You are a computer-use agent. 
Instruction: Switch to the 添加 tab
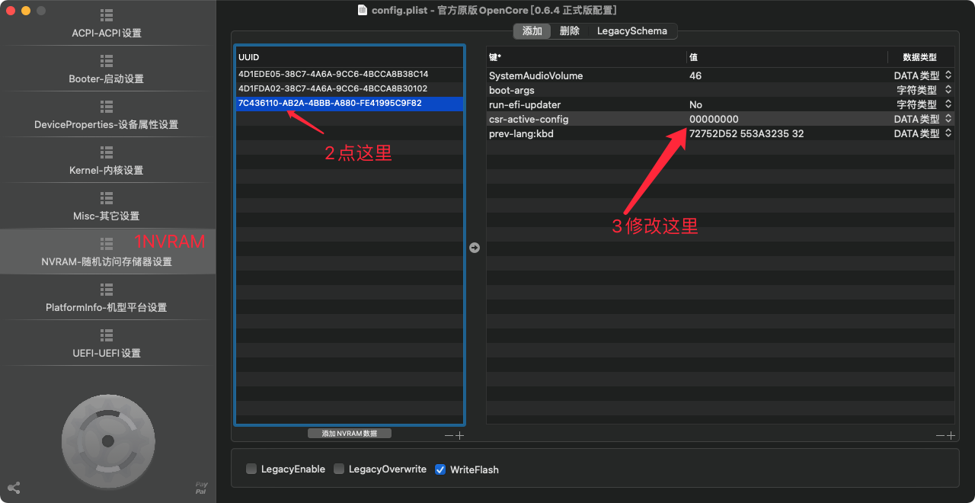pyautogui.click(x=532, y=31)
